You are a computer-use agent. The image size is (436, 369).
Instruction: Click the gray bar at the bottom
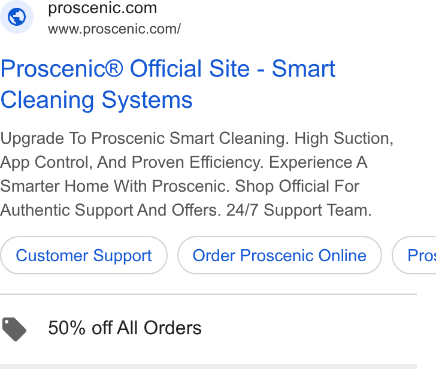(x=208, y=367)
